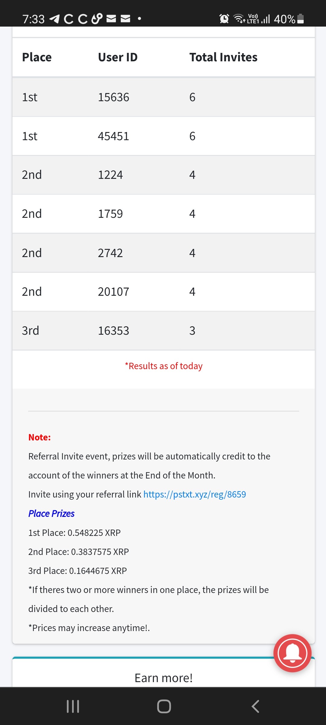Tap the battery indicator icon

[300, 19]
